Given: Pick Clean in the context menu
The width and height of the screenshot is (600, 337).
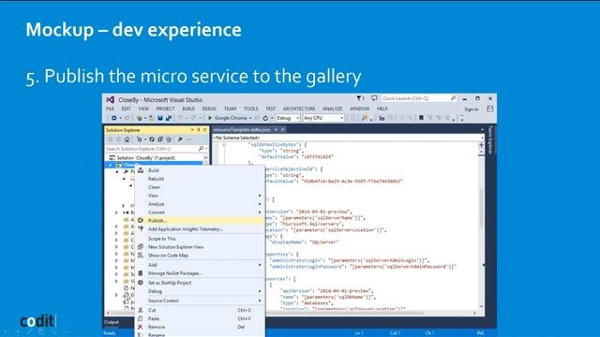Looking at the screenshot, I should (x=200, y=187).
